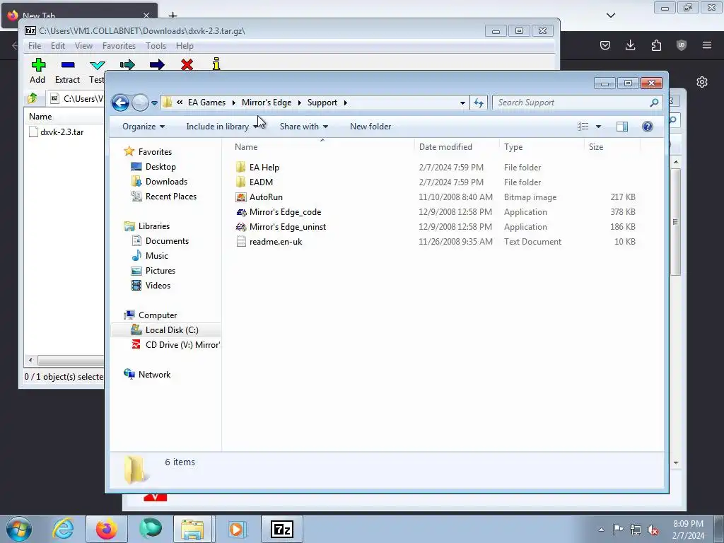Open the Organize dropdown
This screenshot has width=724, height=543.
[144, 127]
